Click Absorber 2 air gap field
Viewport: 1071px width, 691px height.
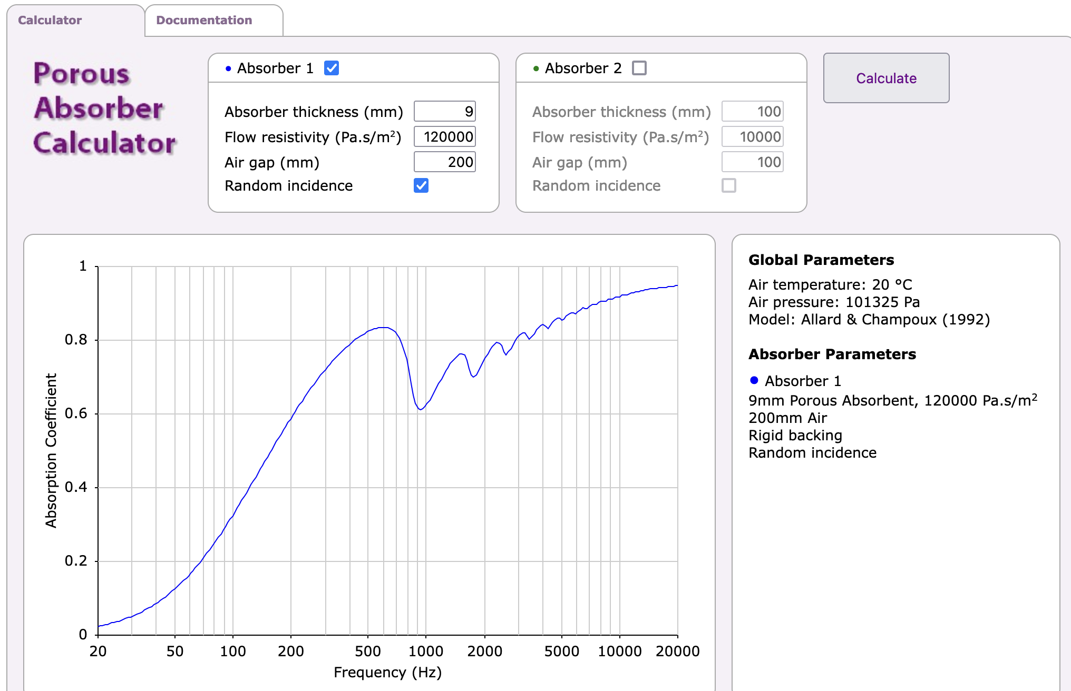pos(752,162)
